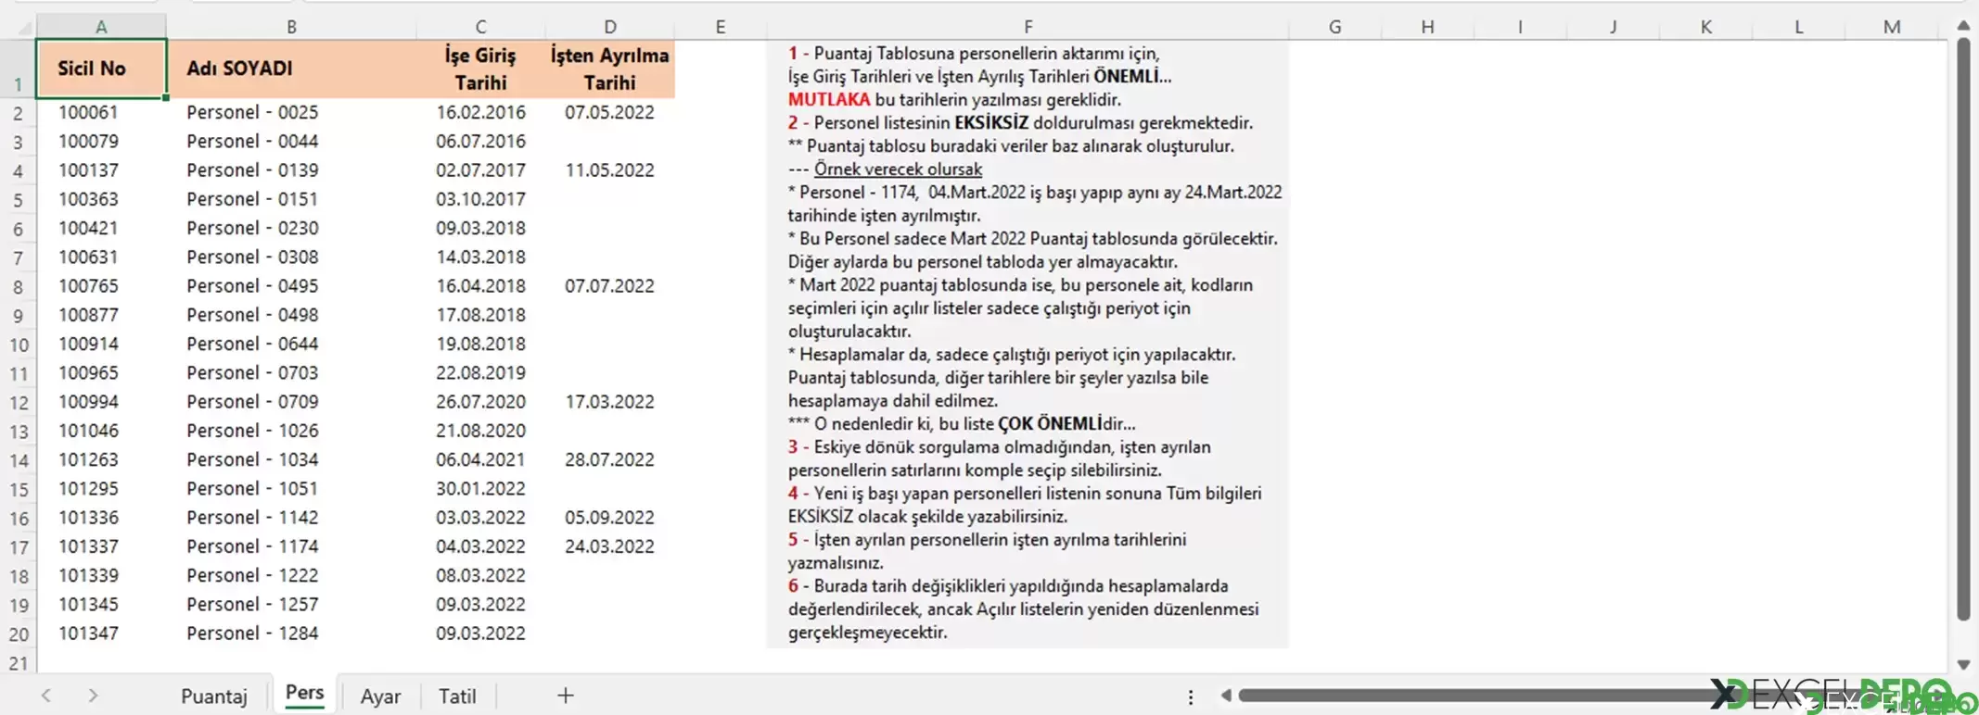1979x715 pixels.
Task: Select cell with Sicil No 101339
Action: tap(101, 575)
